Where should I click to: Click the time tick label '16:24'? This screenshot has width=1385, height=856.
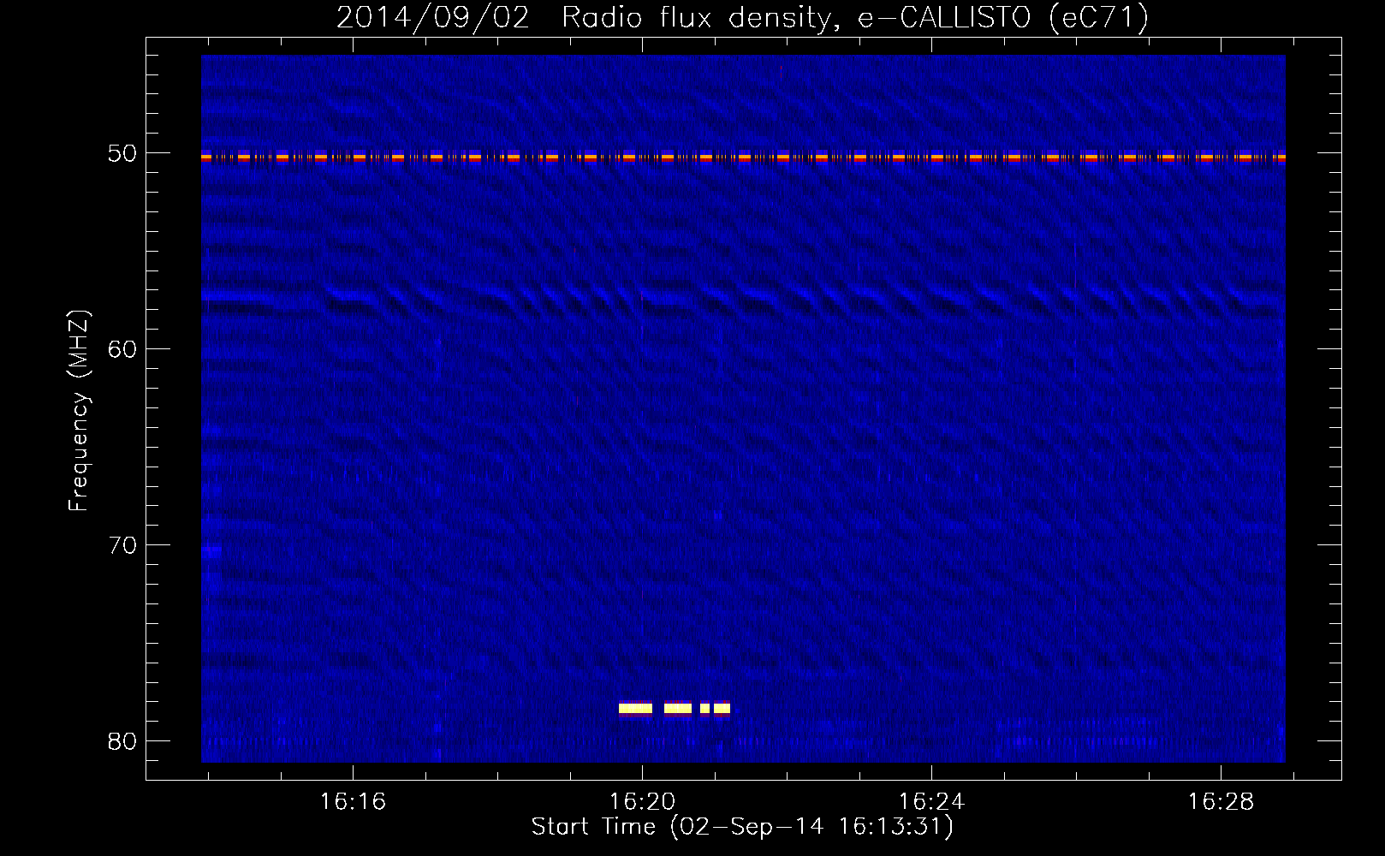coord(931,801)
